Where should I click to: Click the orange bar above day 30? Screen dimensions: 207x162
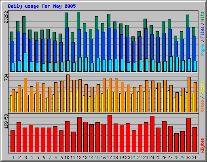coord(189,94)
